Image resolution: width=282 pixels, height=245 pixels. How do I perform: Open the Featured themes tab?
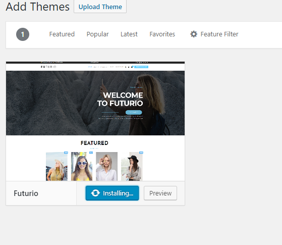coord(62,34)
